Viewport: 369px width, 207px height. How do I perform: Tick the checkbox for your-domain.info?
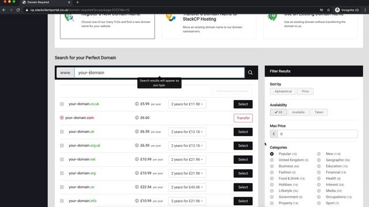62,201
